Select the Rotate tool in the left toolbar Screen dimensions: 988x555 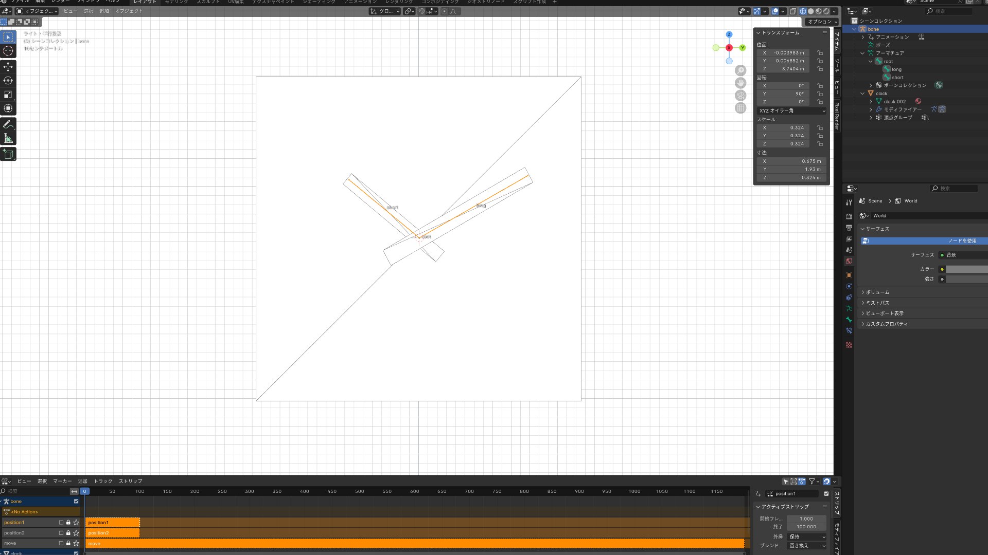click(x=8, y=81)
